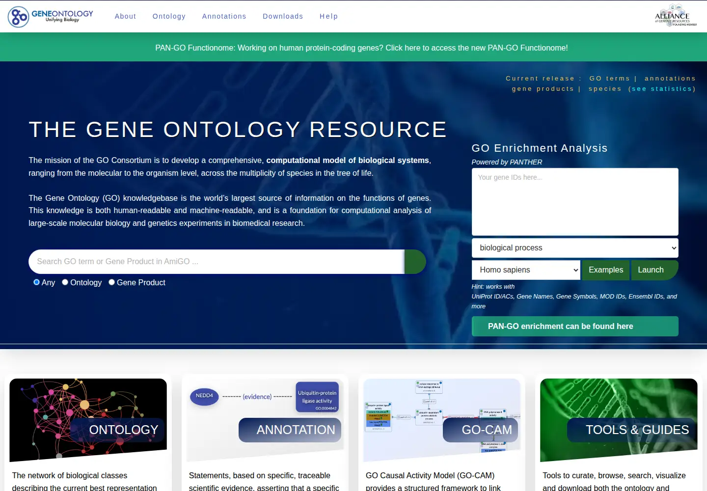Click PAN-GO enrichment can be found here
The width and height of the screenshot is (707, 491).
pos(575,327)
